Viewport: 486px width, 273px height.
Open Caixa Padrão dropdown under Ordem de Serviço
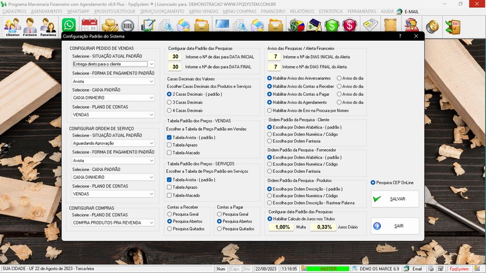[151, 177]
